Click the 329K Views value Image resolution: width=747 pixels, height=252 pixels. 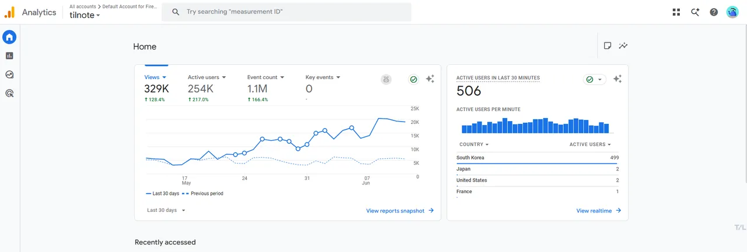[x=156, y=89]
